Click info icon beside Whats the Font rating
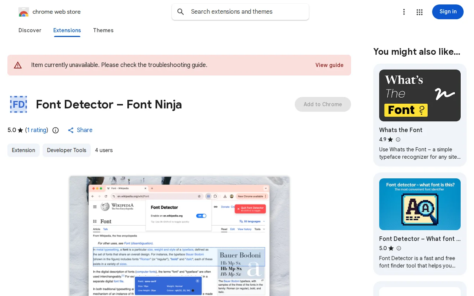474x296 pixels. pos(398,139)
